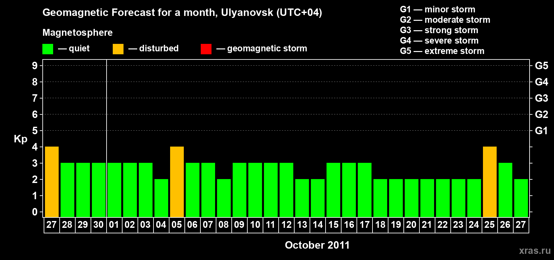The height and width of the screenshot is (260, 554).
Task: Click the quiet legend text
Action: coord(79,49)
